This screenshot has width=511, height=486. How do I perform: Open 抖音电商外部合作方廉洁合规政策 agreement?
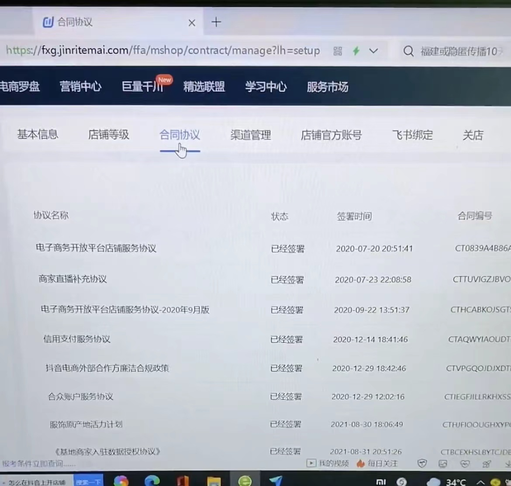[x=107, y=368]
